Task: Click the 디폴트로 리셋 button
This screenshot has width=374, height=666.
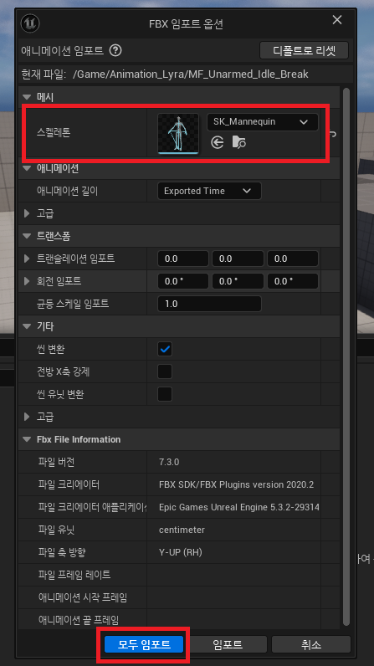Action: click(305, 50)
